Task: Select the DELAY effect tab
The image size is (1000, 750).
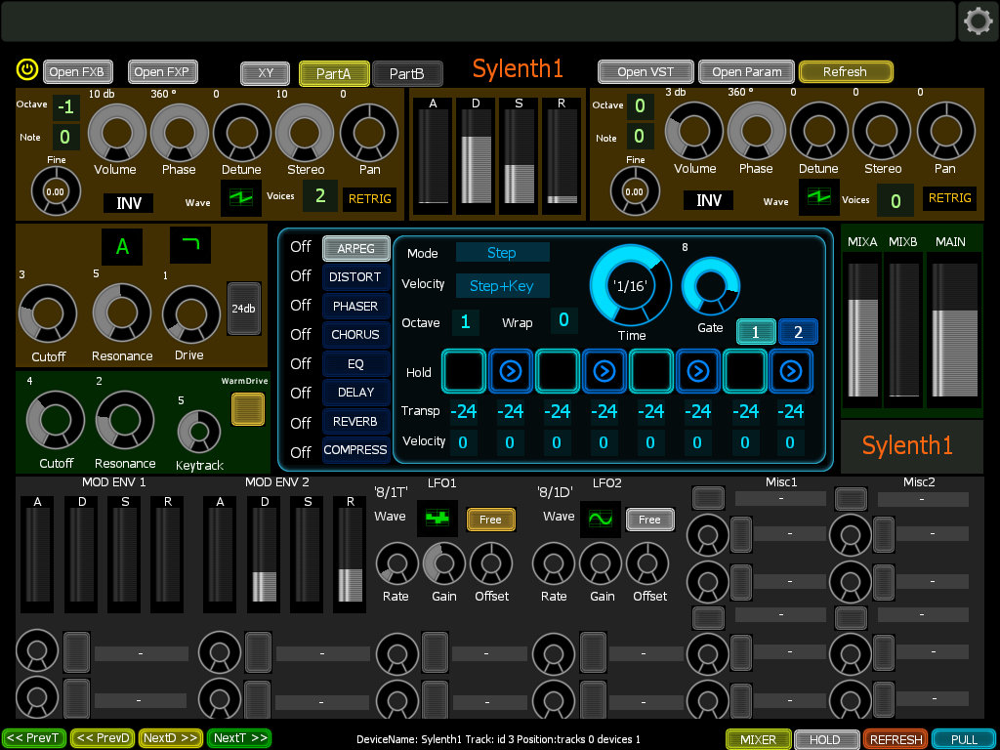Action: (x=355, y=393)
